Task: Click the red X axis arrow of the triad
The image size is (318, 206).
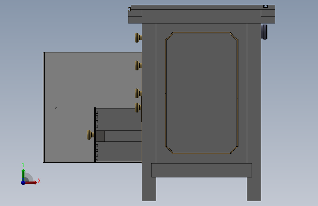Action: pyautogui.click(x=32, y=183)
